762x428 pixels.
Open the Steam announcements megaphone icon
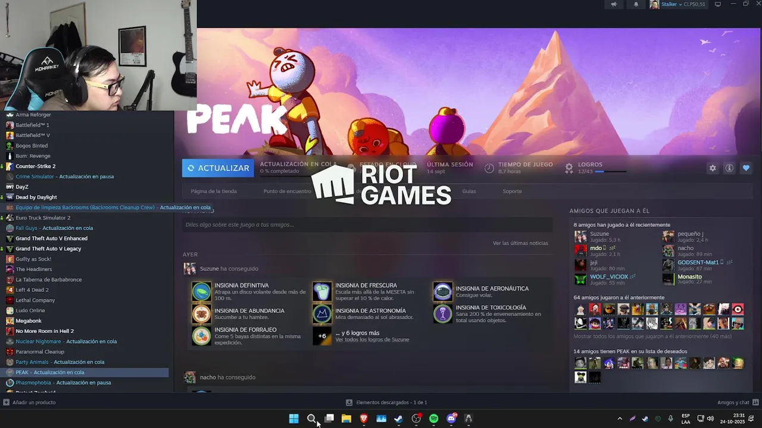(614, 4)
